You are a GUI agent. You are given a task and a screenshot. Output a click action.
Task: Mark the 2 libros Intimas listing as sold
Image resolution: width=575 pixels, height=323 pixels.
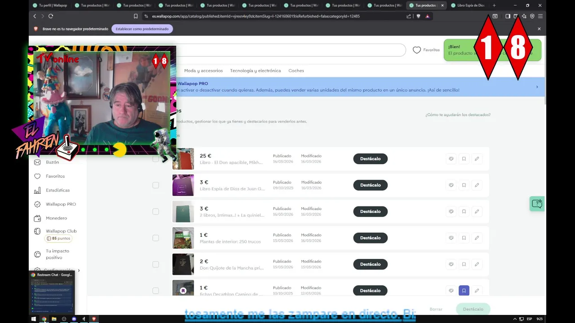click(451, 211)
